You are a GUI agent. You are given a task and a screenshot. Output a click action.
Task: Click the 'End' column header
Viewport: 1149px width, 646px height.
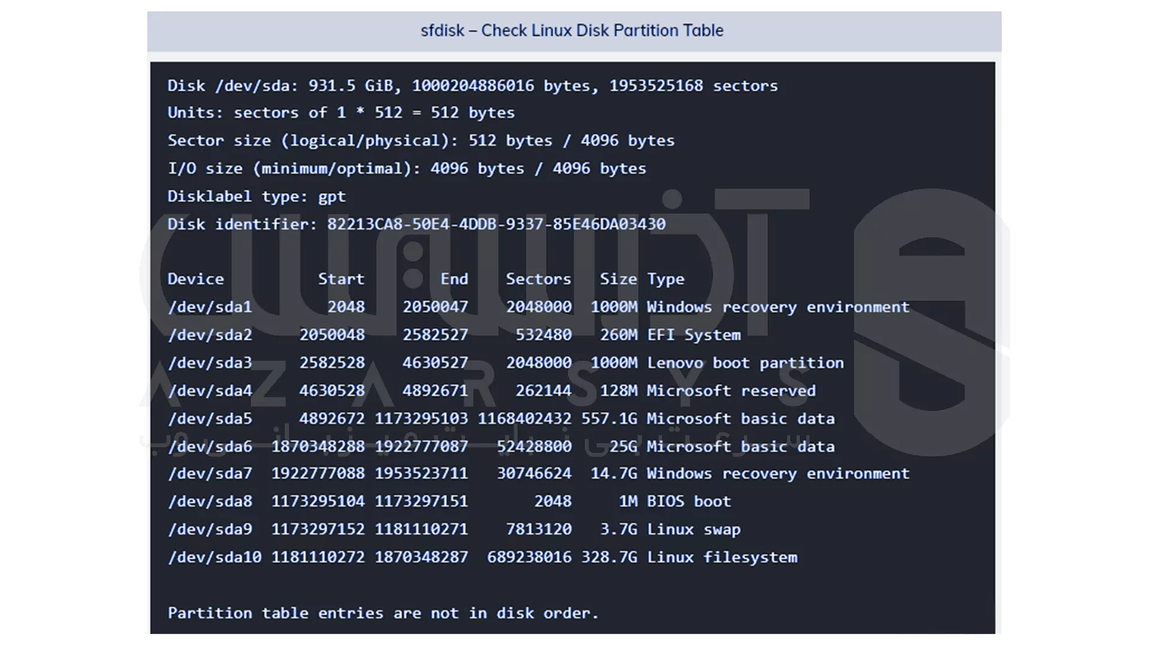(x=454, y=279)
